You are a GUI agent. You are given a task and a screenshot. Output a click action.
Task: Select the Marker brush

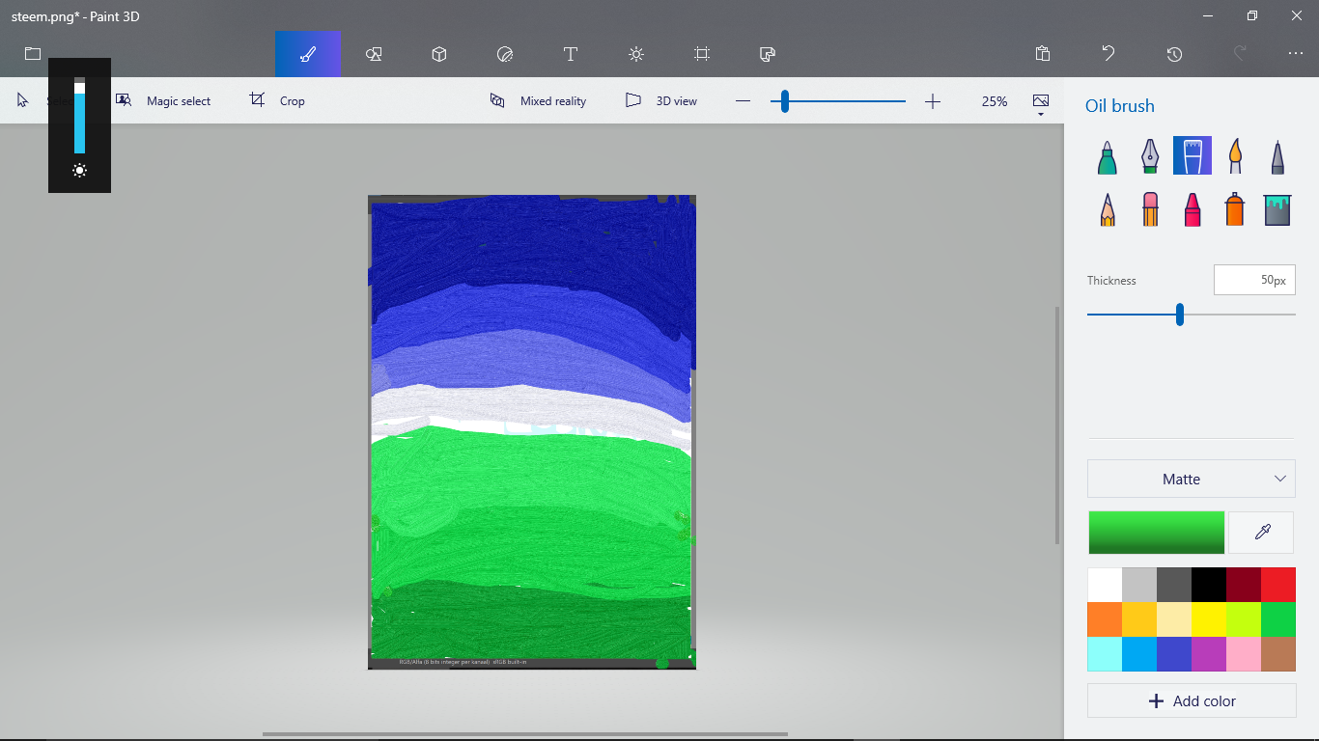coord(1108,155)
